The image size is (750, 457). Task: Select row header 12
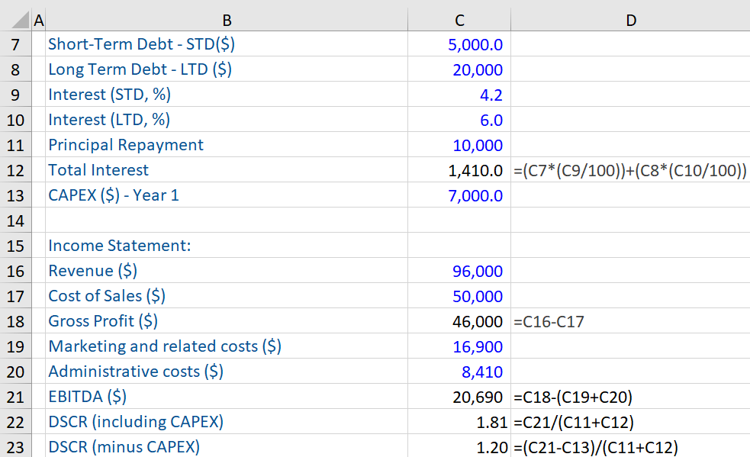(x=15, y=169)
